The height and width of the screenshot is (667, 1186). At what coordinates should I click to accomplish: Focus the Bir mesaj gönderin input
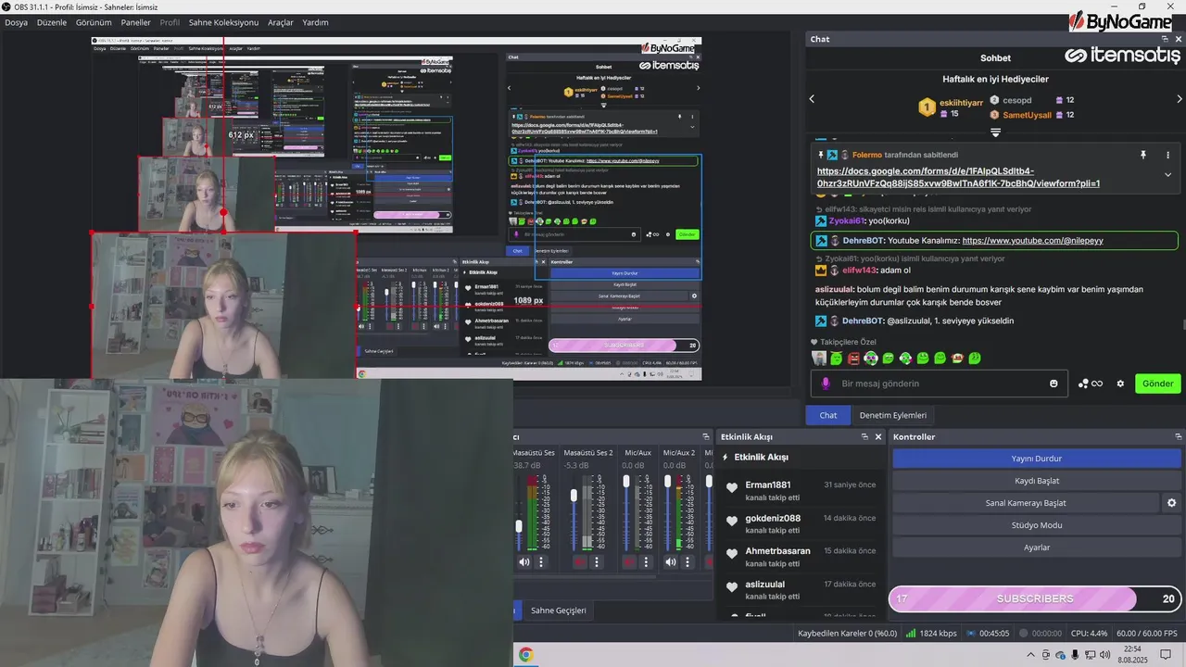(x=940, y=384)
